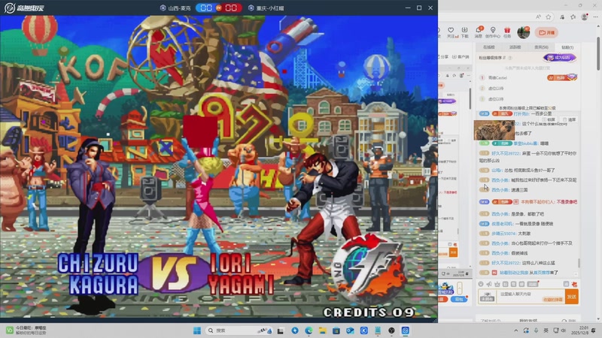This screenshot has height=338, width=602.
Task: Click the 成为钻粉 purple button
Action: pyautogui.click(x=559, y=58)
